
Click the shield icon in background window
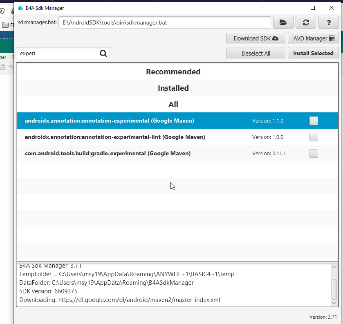tap(2, 11)
